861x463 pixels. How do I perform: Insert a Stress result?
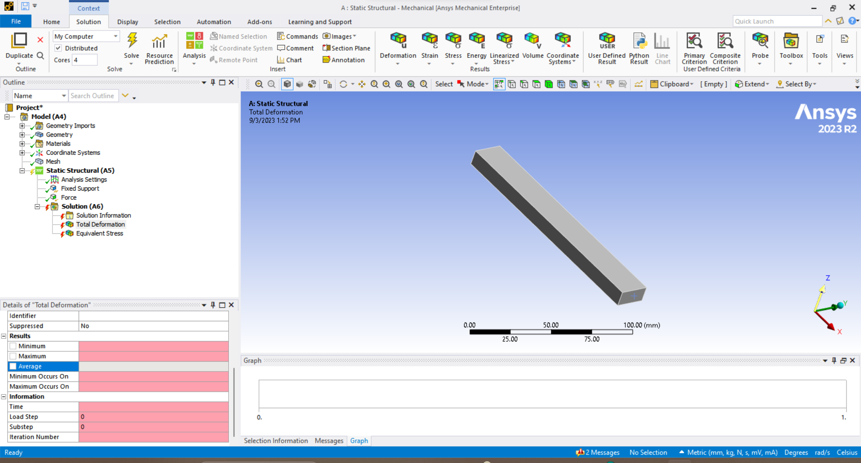(x=453, y=41)
